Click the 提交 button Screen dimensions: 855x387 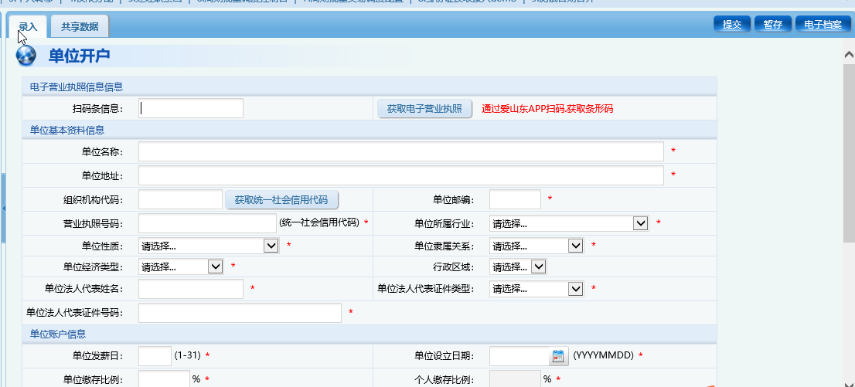[x=732, y=24]
